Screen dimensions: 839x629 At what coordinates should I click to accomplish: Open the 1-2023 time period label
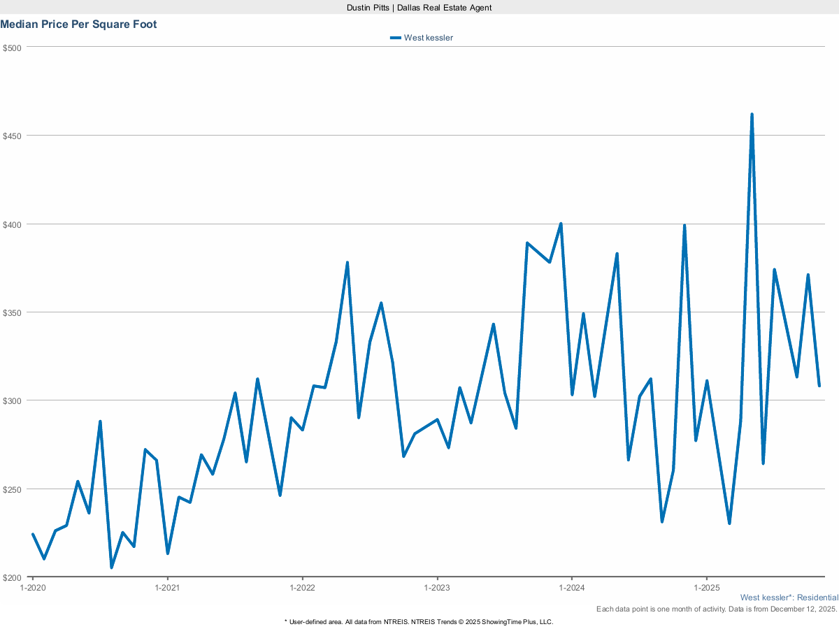click(438, 588)
